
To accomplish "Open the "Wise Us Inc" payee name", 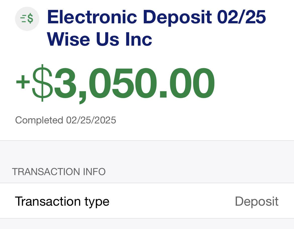I will point(100,40).
